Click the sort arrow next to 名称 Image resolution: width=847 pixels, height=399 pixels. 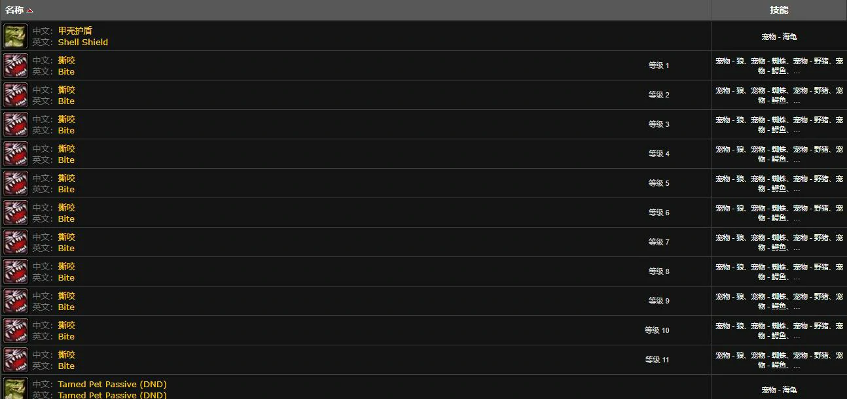pyautogui.click(x=30, y=10)
